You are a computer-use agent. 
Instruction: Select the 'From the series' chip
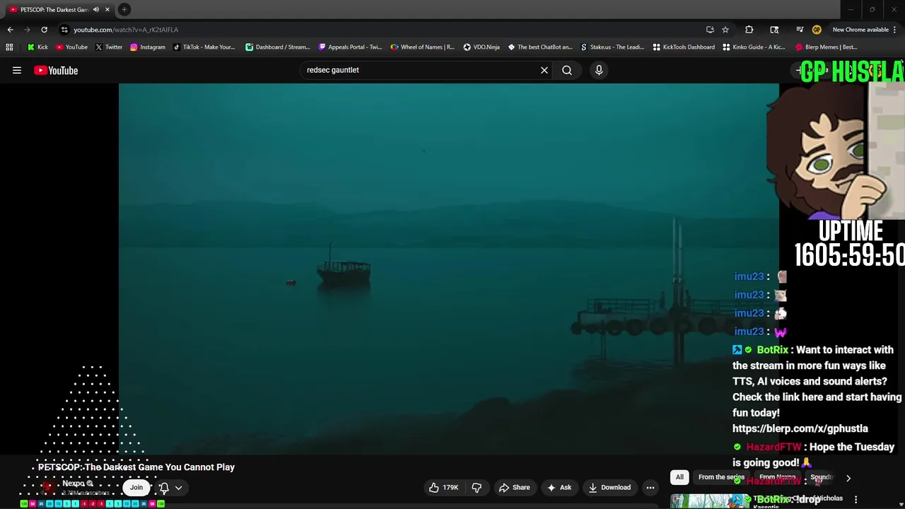tap(721, 477)
